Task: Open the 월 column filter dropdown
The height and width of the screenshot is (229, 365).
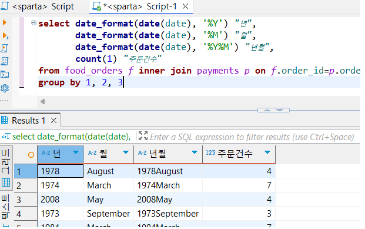Action: click(126, 152)
